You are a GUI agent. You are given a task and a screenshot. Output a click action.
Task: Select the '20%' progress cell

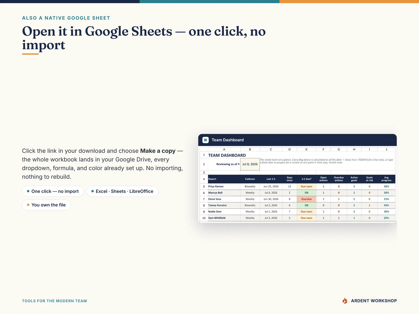[386, 218]
